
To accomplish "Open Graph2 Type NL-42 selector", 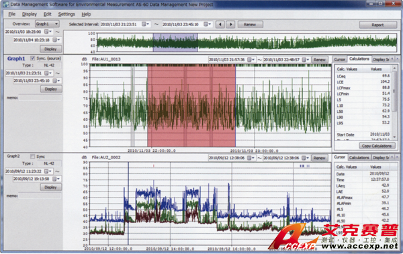I will tap(49, 163).
